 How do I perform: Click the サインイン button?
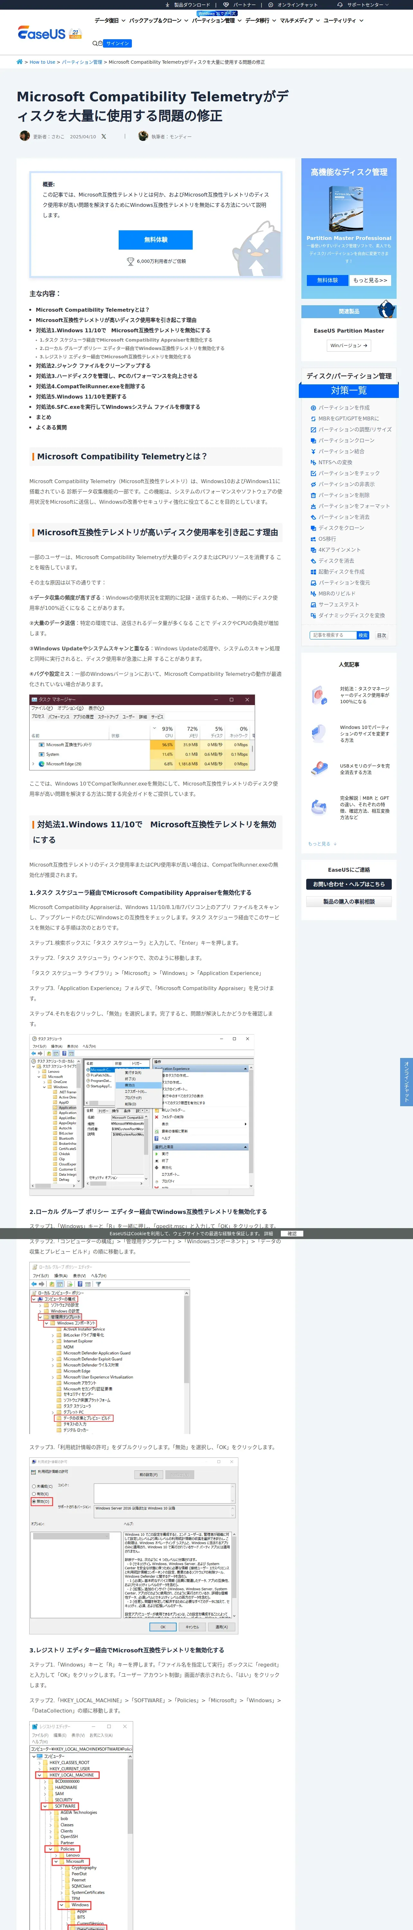118,43
